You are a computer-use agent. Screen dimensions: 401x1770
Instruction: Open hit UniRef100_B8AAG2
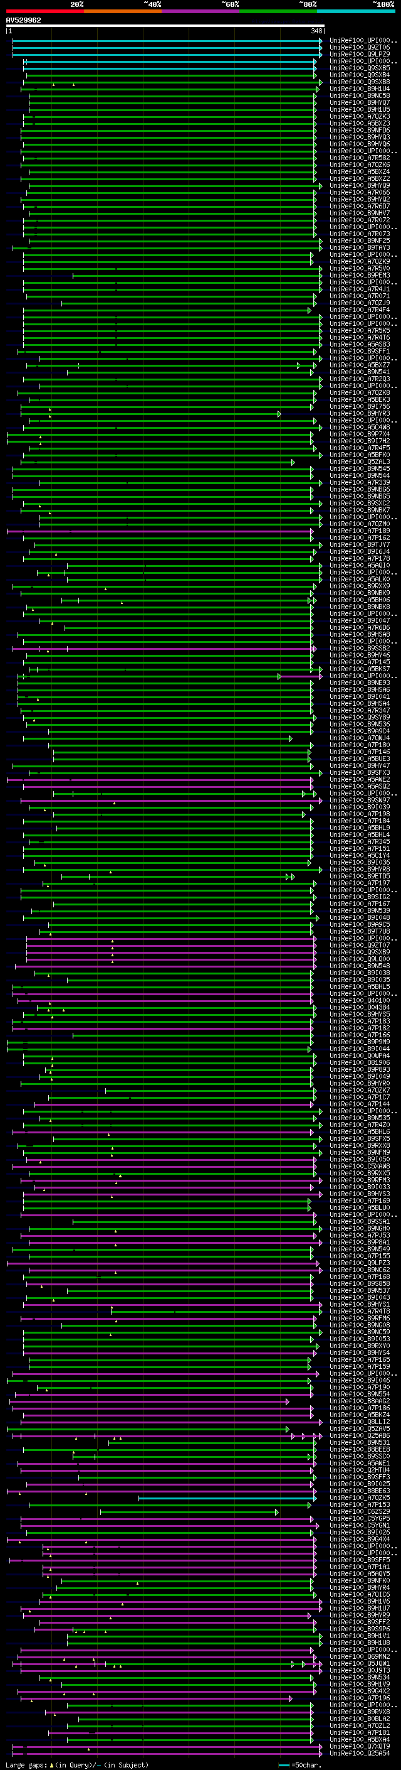click(x=360, y=1401)
